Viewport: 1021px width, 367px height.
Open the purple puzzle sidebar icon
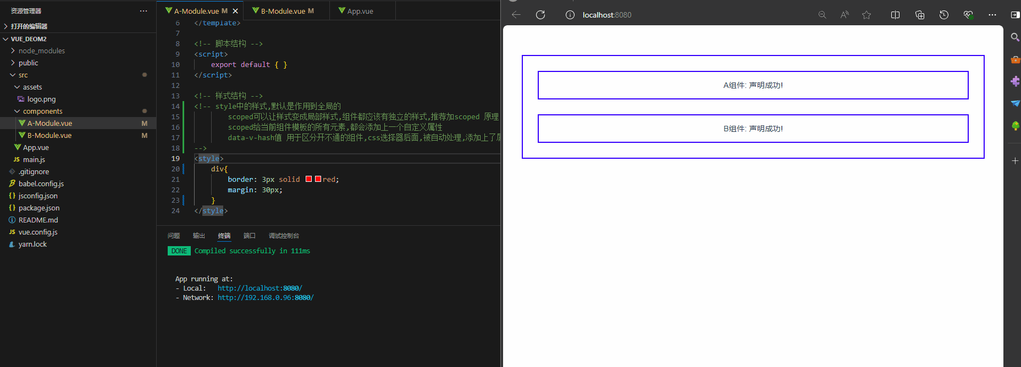[1015, 81]
